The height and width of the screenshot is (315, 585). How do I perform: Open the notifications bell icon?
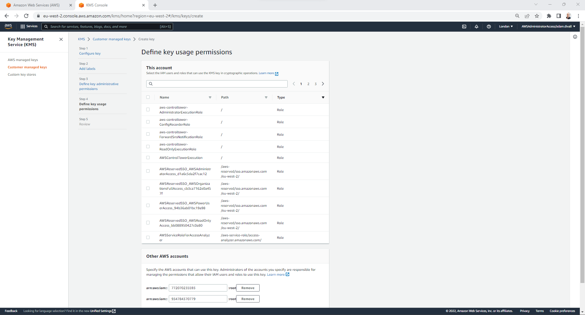(477, 27)
